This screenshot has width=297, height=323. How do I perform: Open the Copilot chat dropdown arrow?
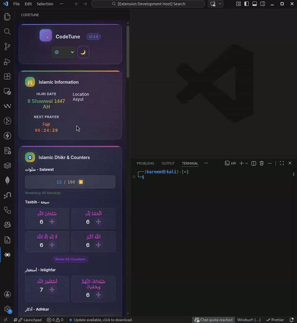click(220, 4)
